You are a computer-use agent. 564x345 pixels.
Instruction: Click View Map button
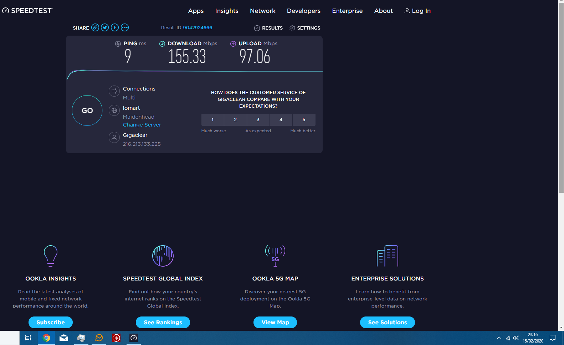click(275, 322)
